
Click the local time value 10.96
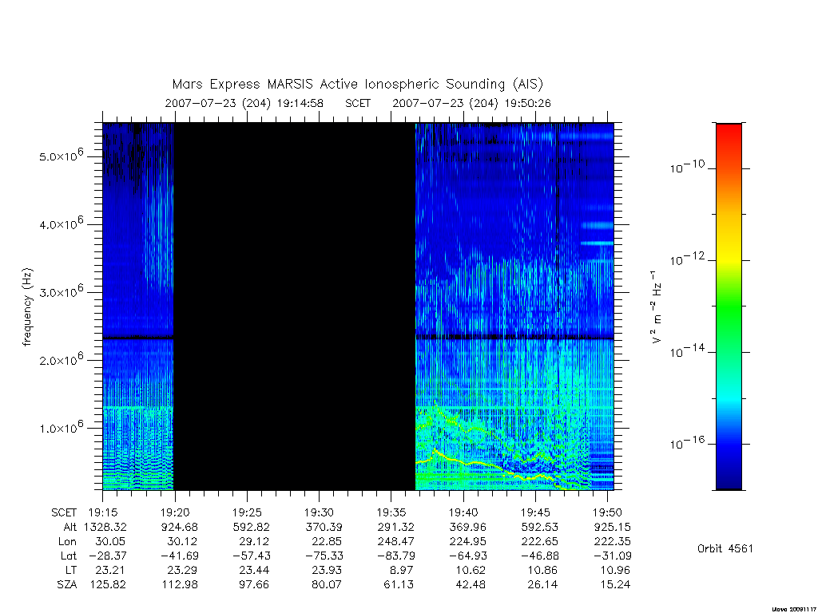click(615, 570)
